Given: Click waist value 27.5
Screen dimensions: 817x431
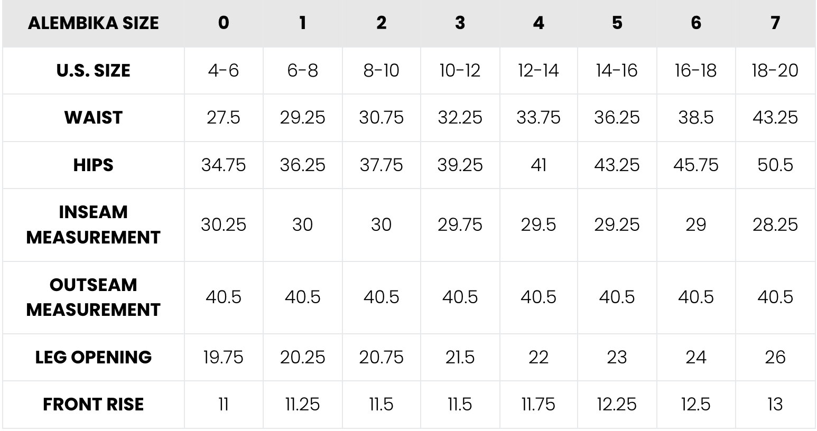Looking at the screenshot, I should (224, 117).
